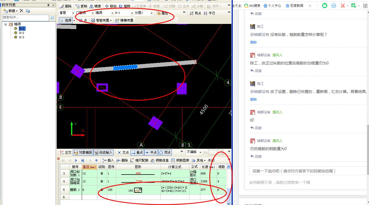Click the copy component icon in 构件列表
Screen dimensions: 369x205
pyautogui.click(x=28, y=11)
